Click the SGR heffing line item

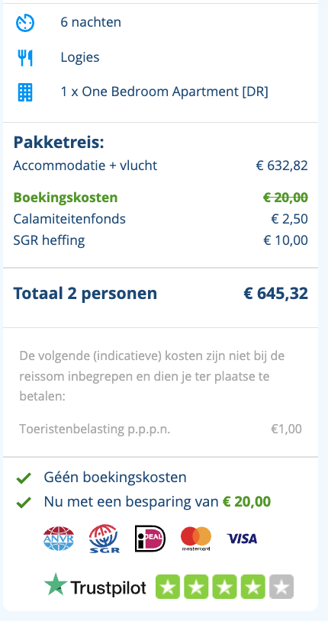[160, 240]
